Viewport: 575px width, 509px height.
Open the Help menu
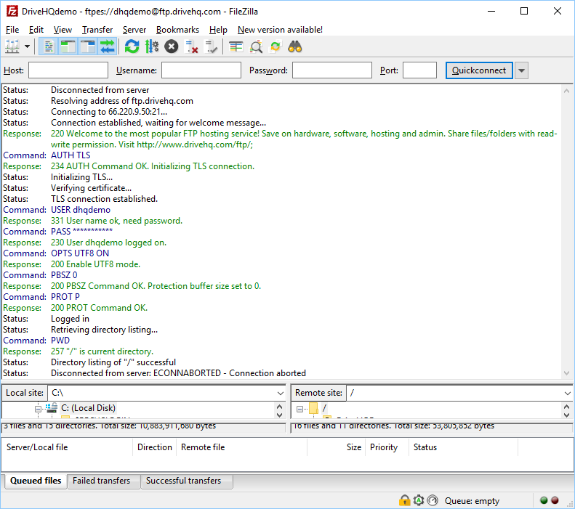click(x=218, y=30)
